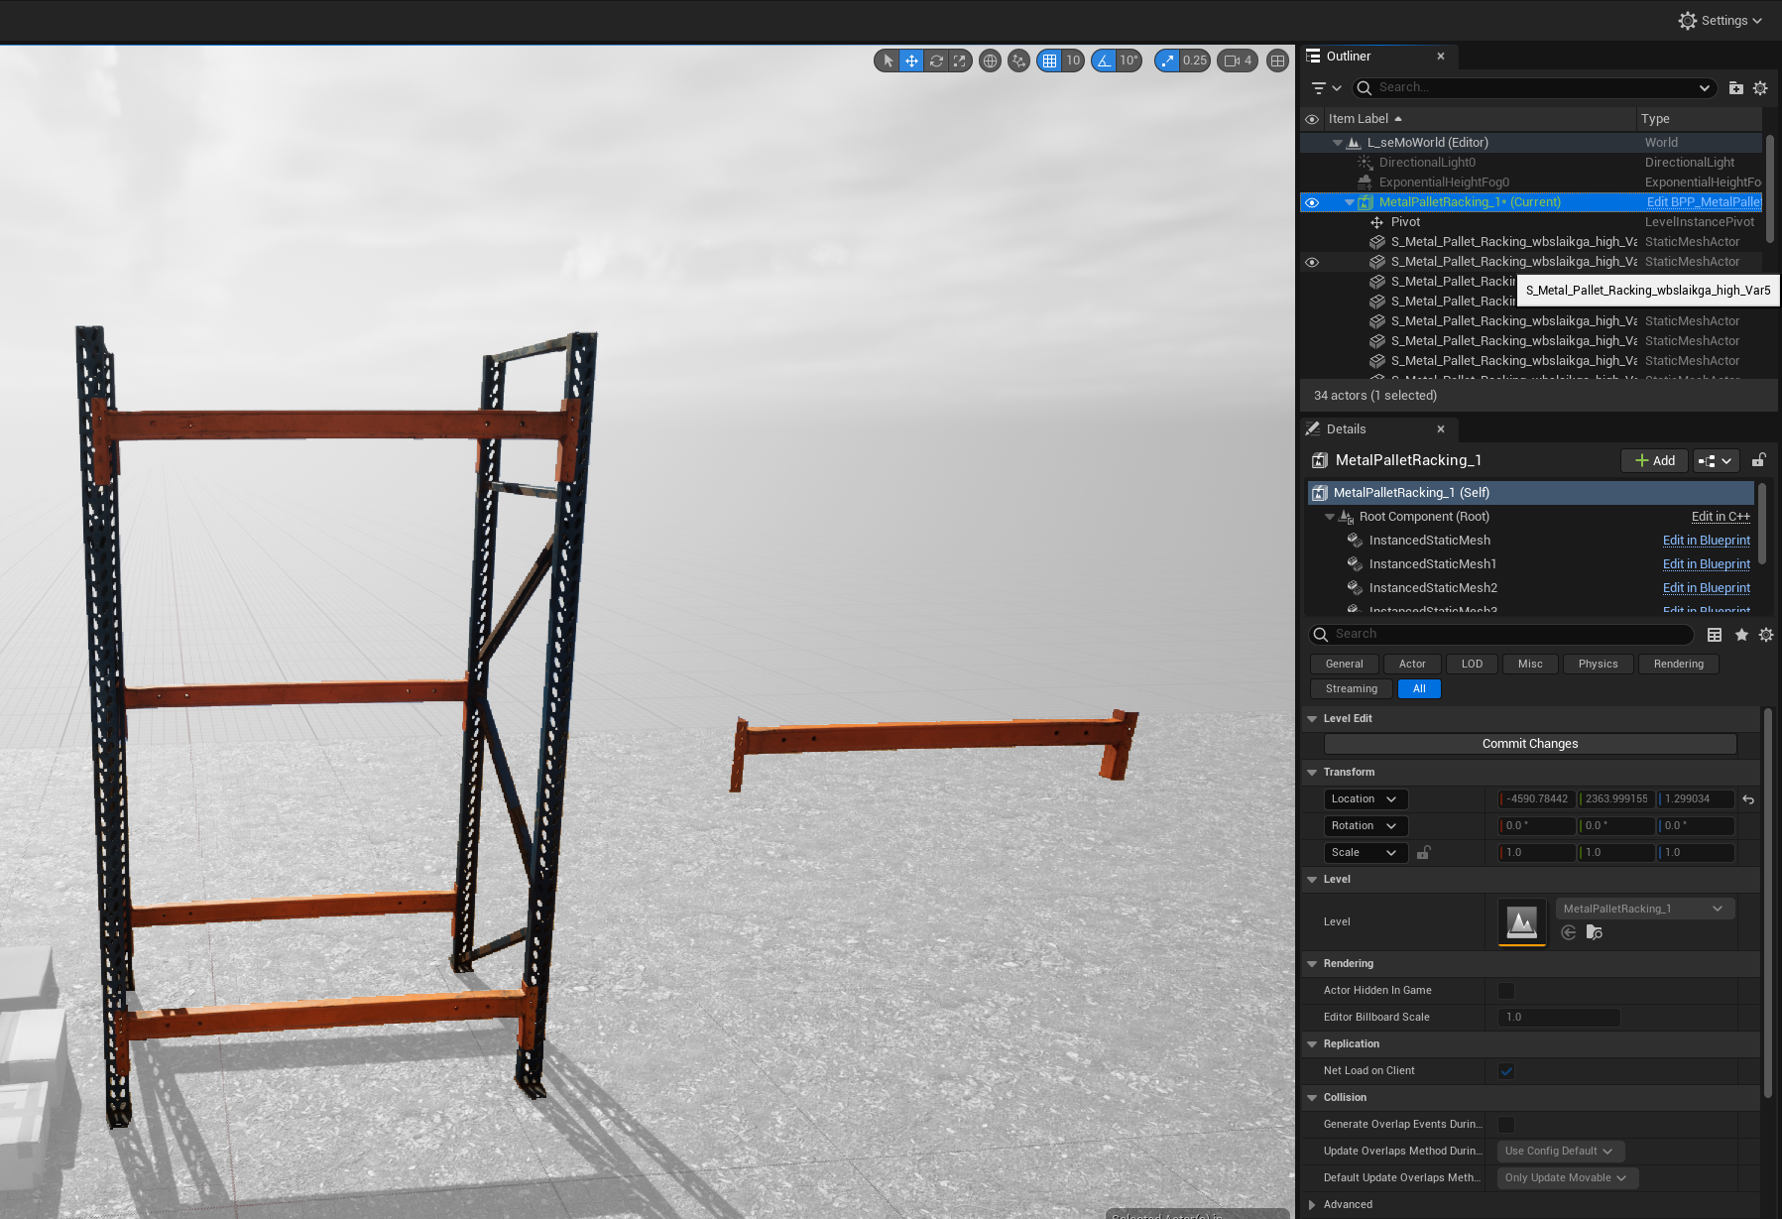Browse to Level asset in Content Browser icon
Image resolution: width=1782 pixels, height=1219 pixels.
coord(1595,932)
